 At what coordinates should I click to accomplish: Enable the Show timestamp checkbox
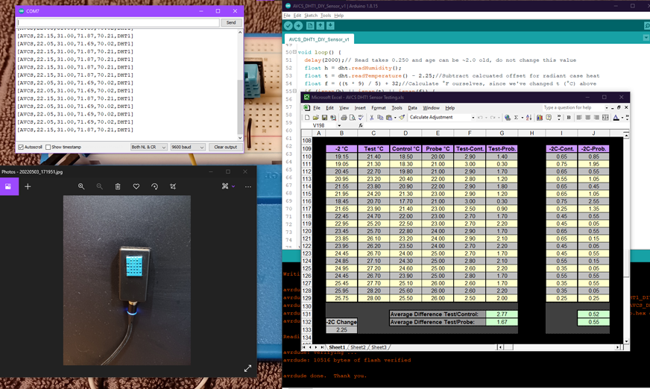tap(48, 148)
